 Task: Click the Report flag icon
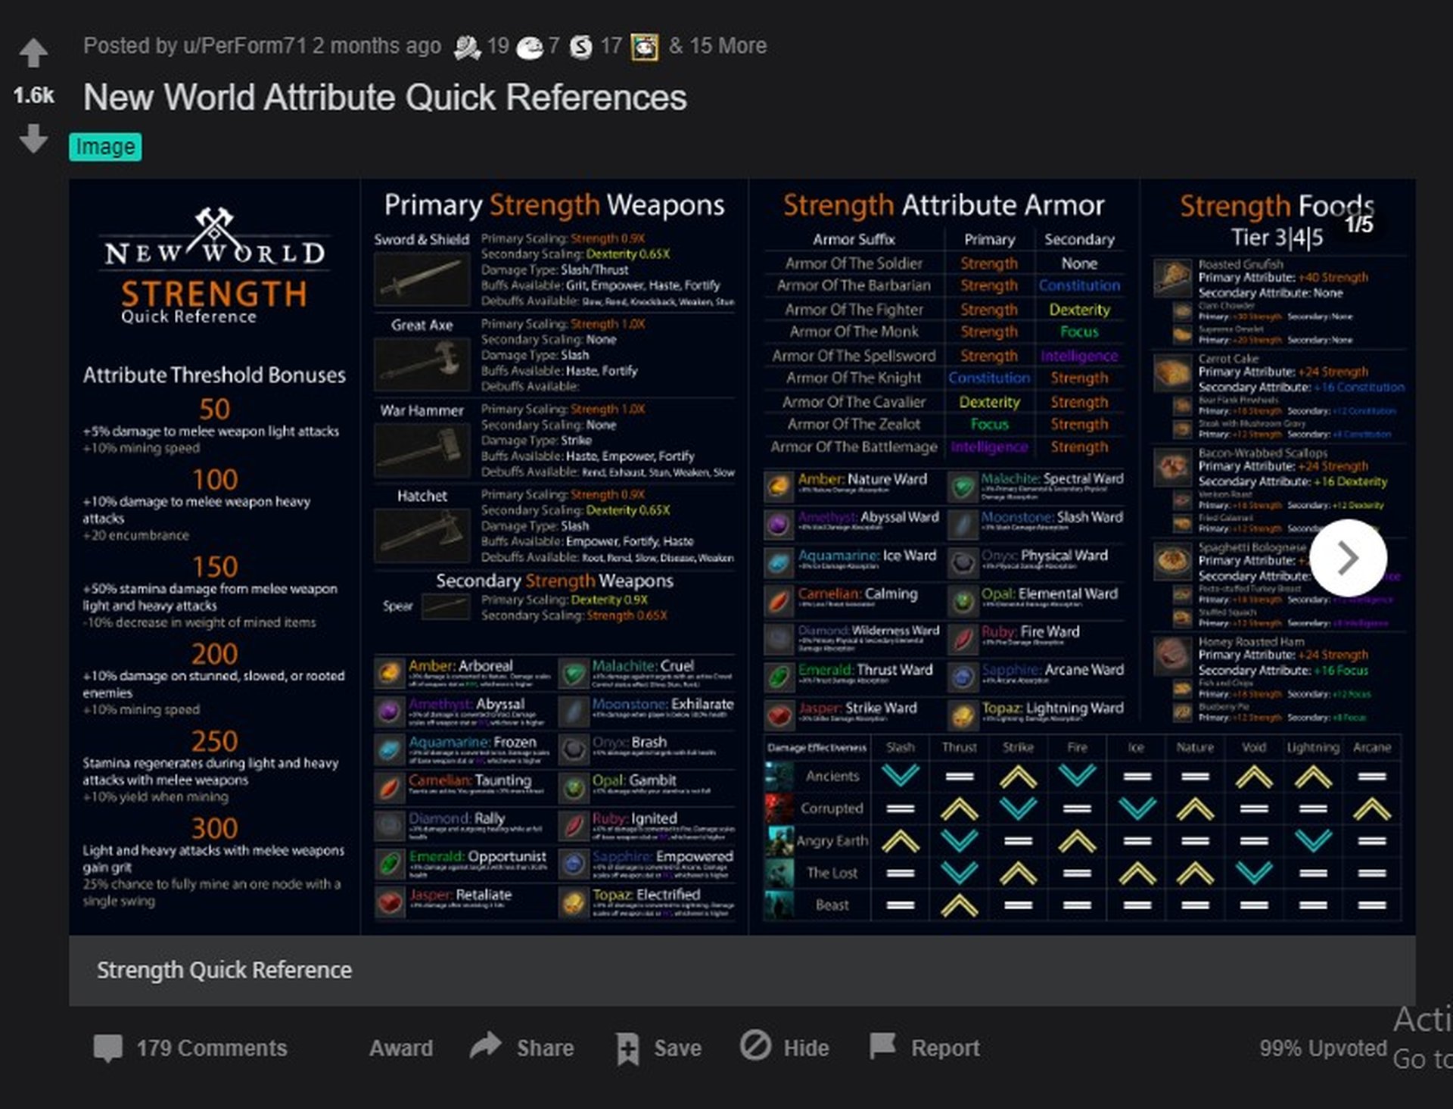tap(882, 1046)
